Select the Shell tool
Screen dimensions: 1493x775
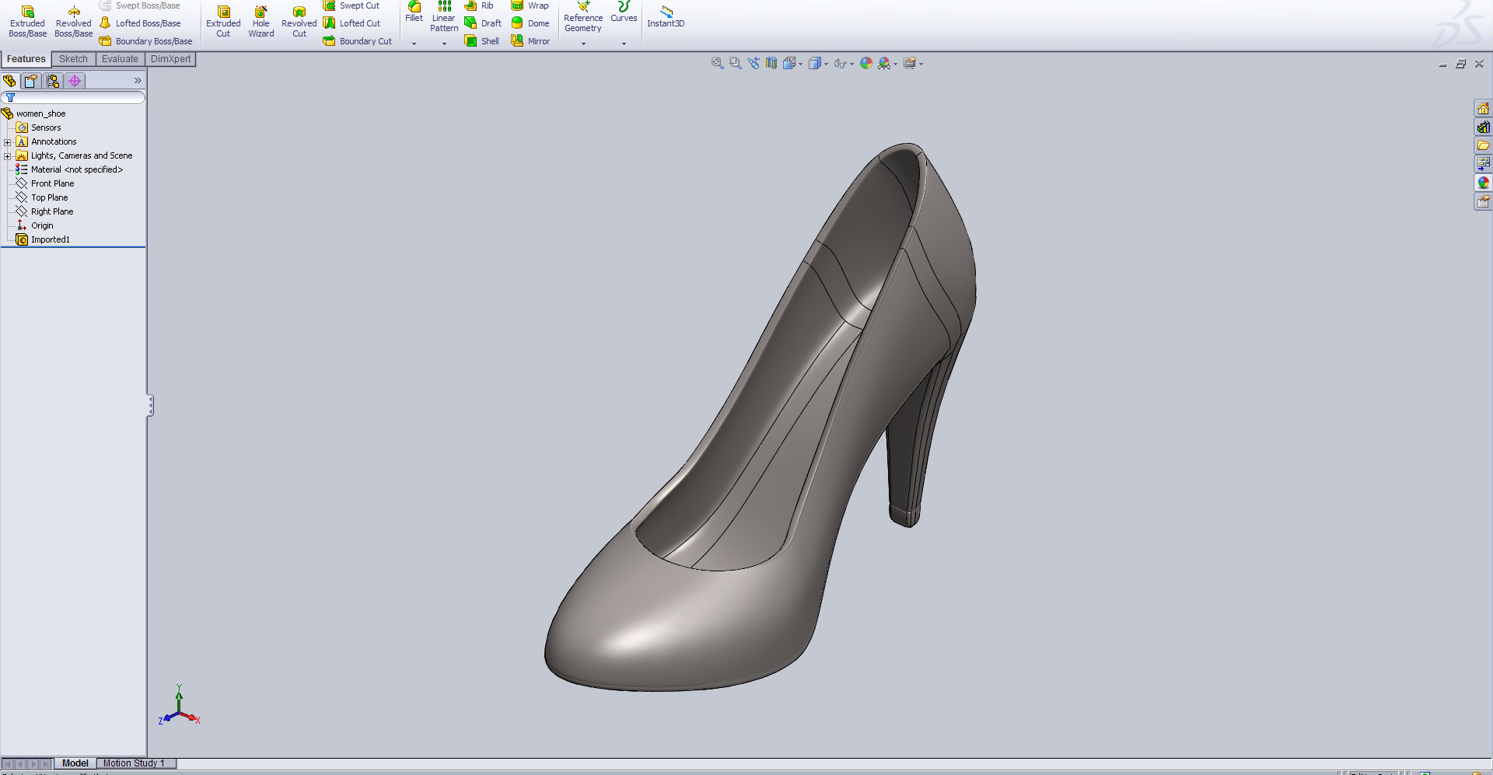481,40
